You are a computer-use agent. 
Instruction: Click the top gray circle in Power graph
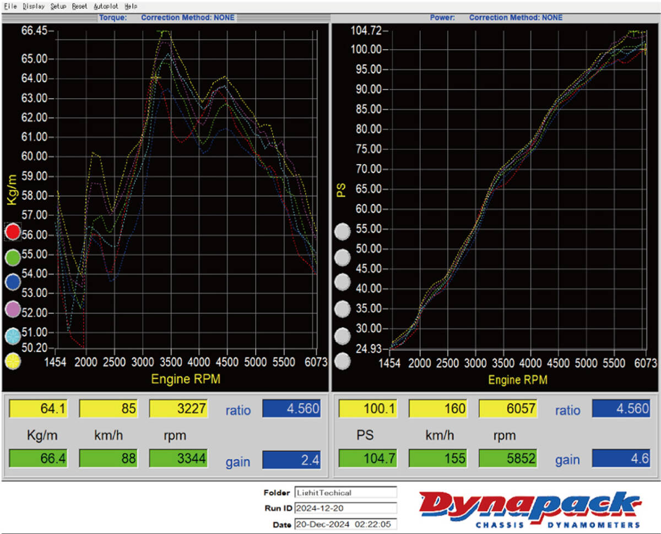(343, 231)
